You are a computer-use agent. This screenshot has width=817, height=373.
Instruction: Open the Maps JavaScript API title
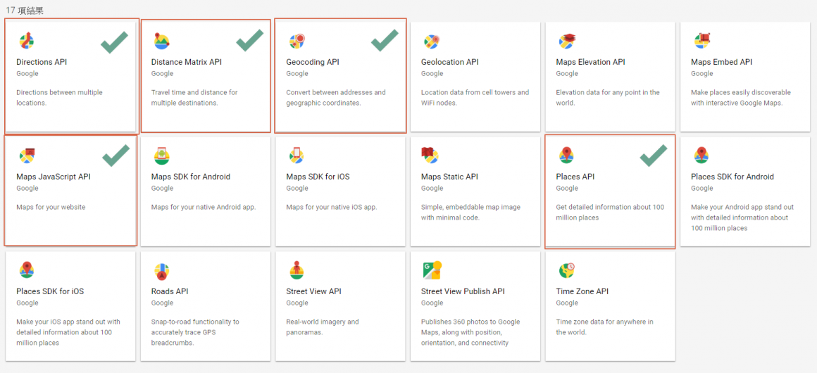coord(53,177)
